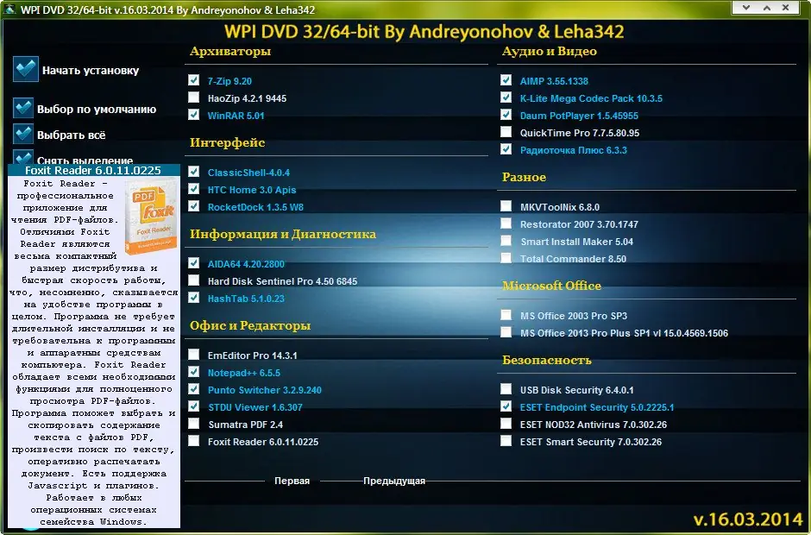Check the MKVToolNix 6.8.0 checkbox
Image resolution: width=811 pixels, height=535 pixels.
click(x=506, y=206)
